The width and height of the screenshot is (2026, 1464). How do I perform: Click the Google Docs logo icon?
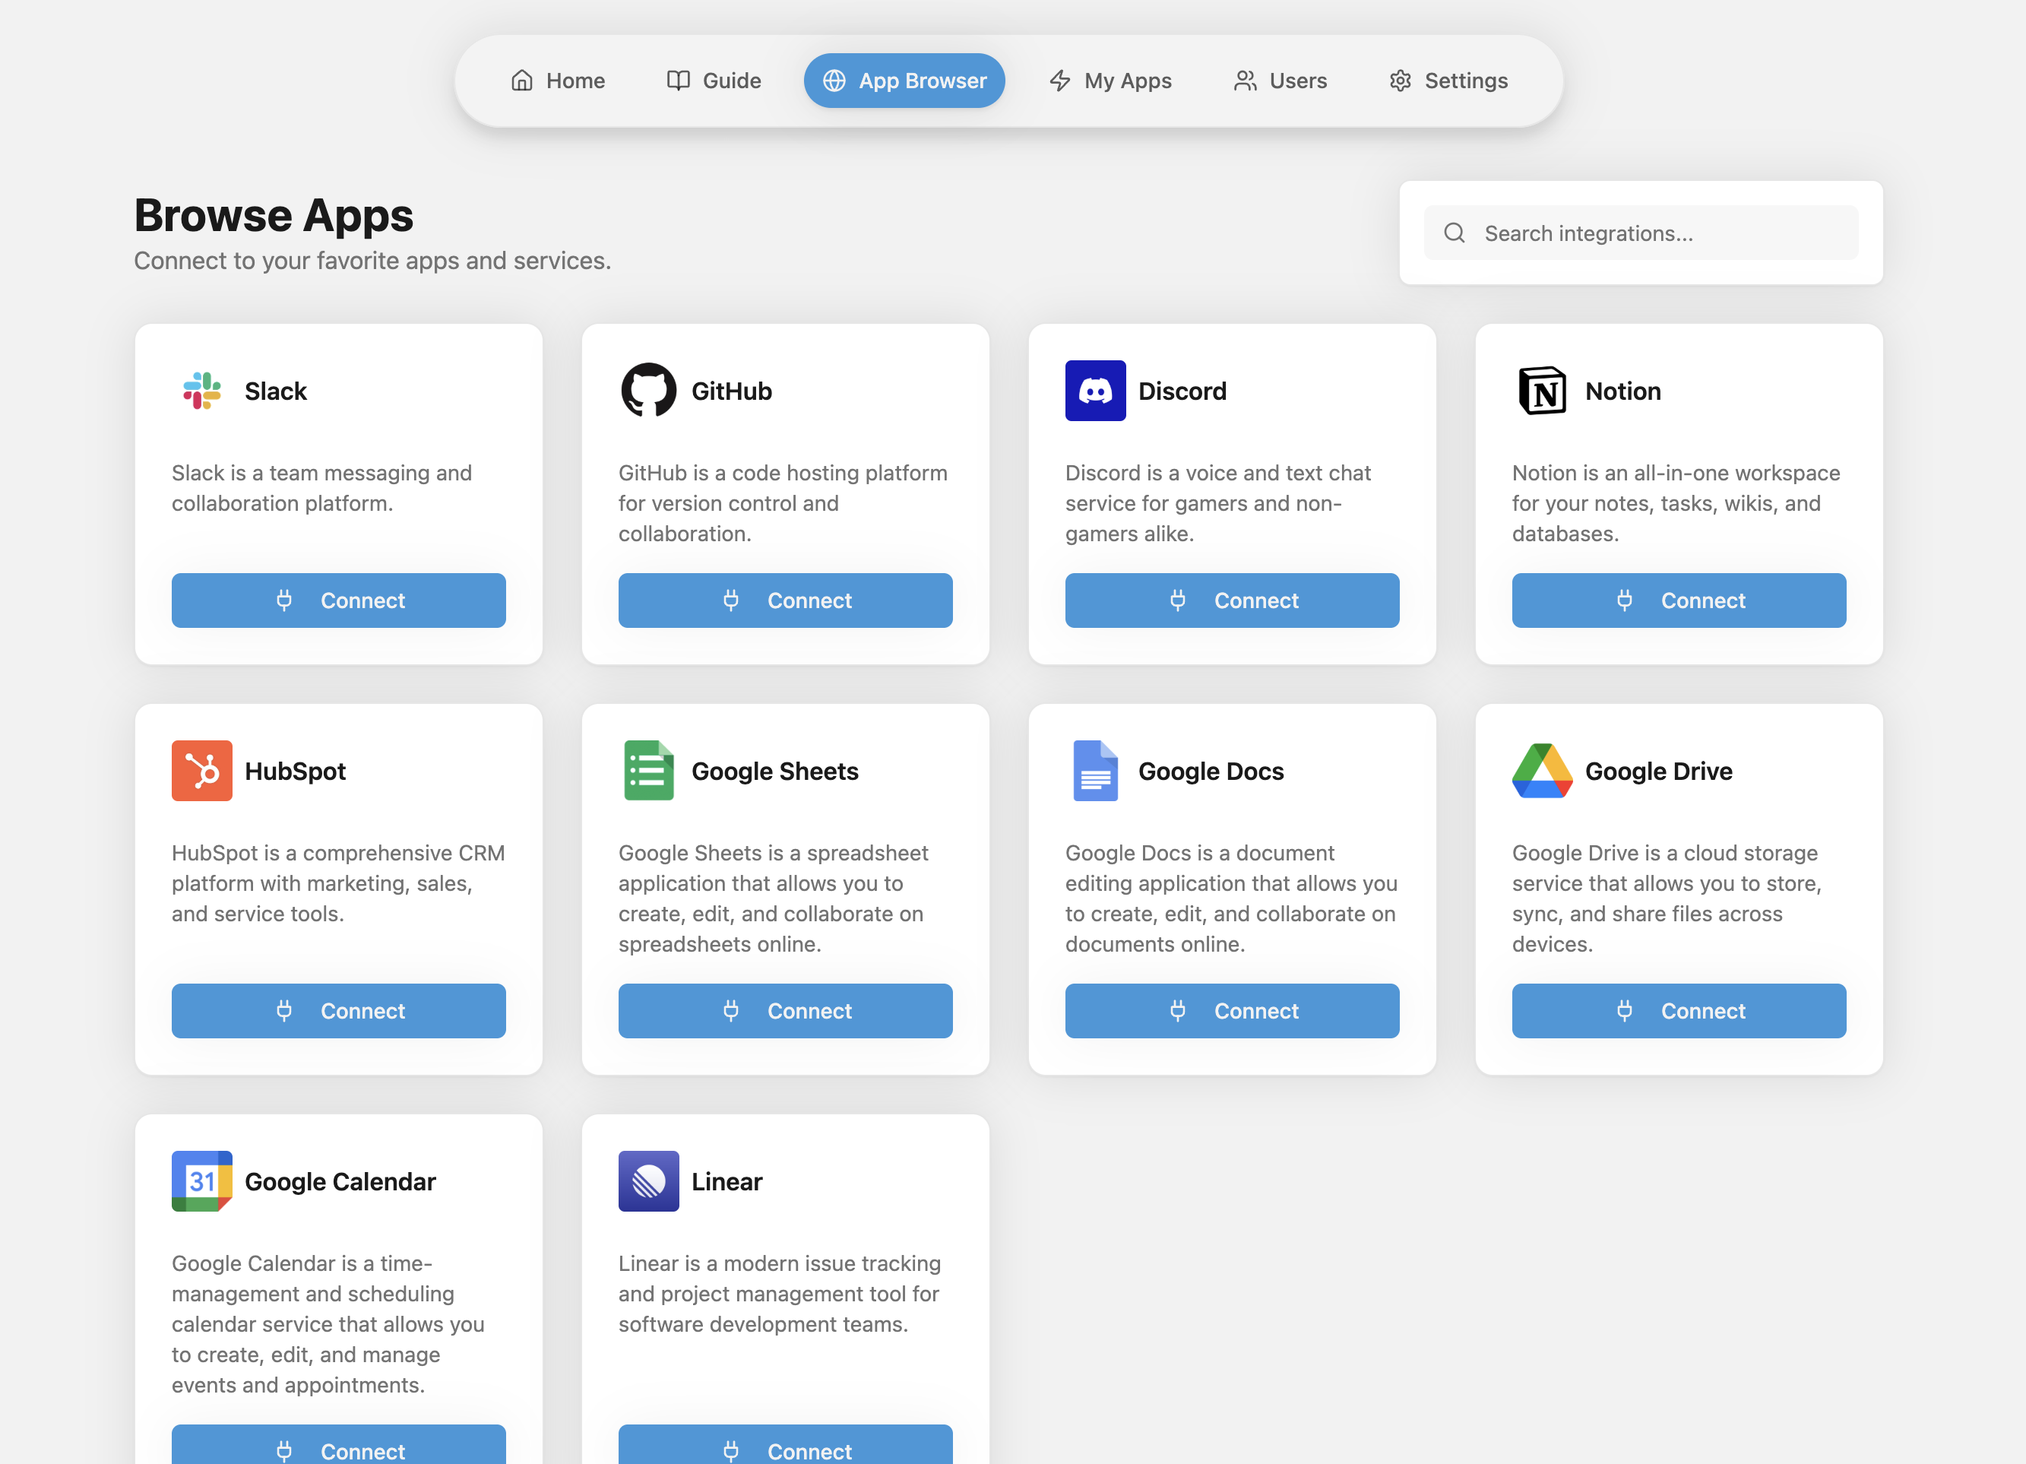pyautogui.click(x=1095, y=771)
